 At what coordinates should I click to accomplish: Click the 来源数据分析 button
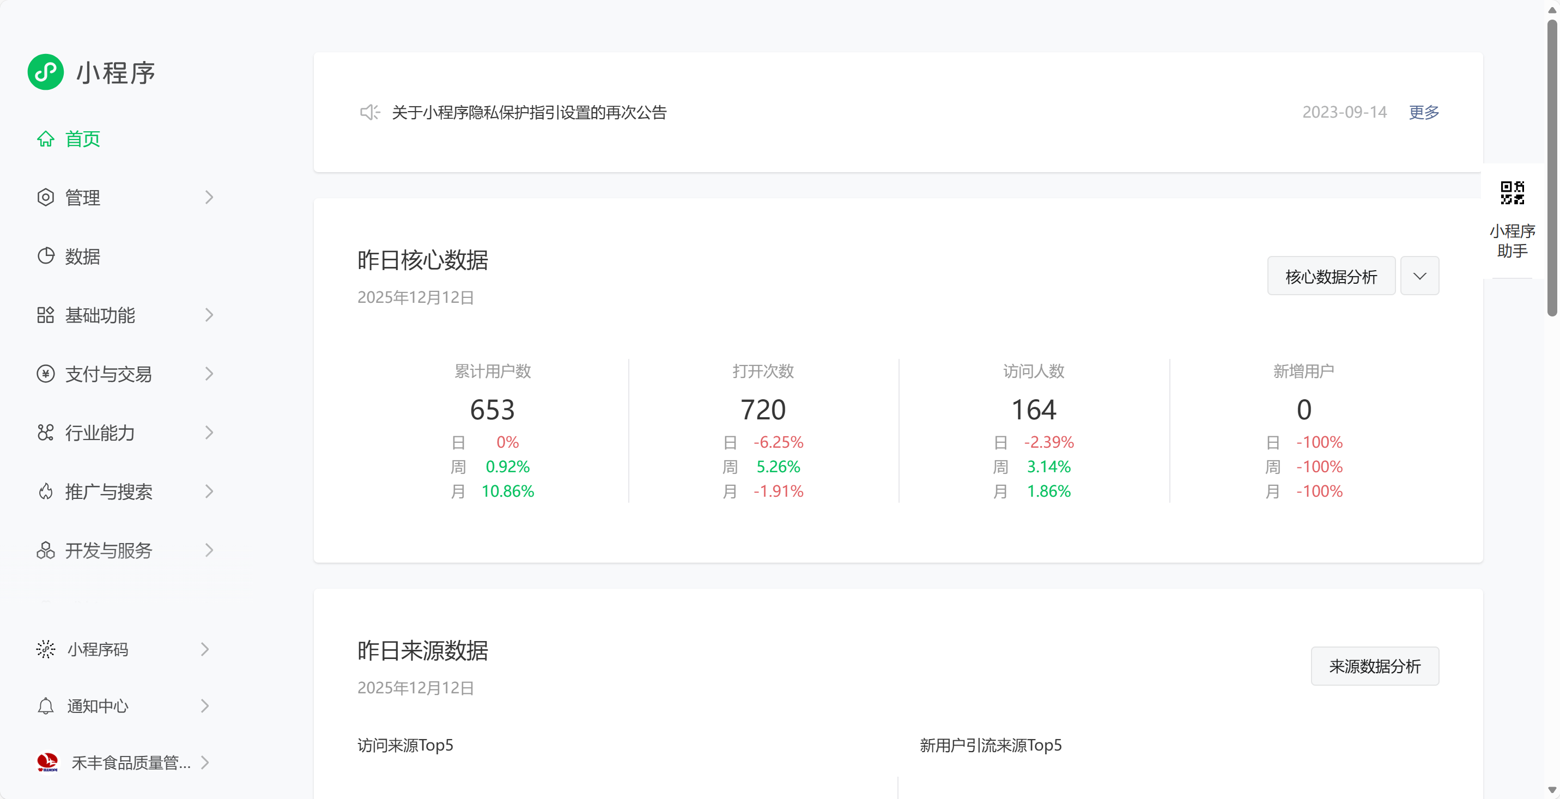(x=1375, y=666)
